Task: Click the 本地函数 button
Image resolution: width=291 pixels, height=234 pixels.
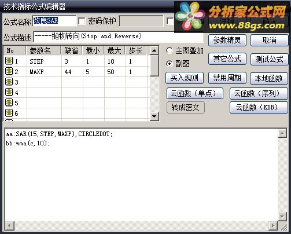Action: [x=269, y=78]
